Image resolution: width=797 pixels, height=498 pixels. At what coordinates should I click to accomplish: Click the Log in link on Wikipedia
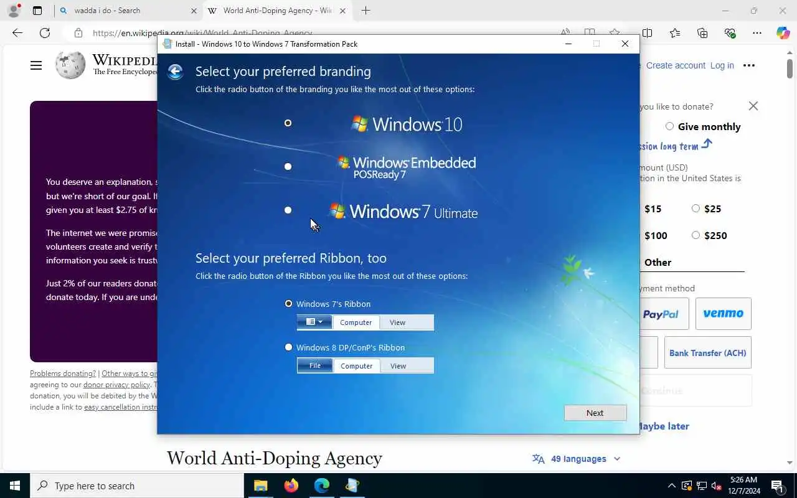(x=722, y=65)
